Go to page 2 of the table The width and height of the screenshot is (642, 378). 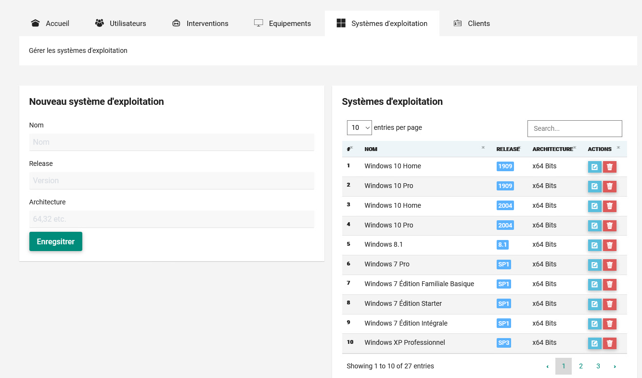pos(581,366)
